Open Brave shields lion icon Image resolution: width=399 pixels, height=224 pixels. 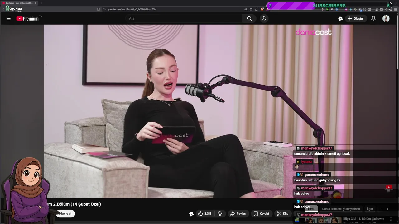point(262,9)
